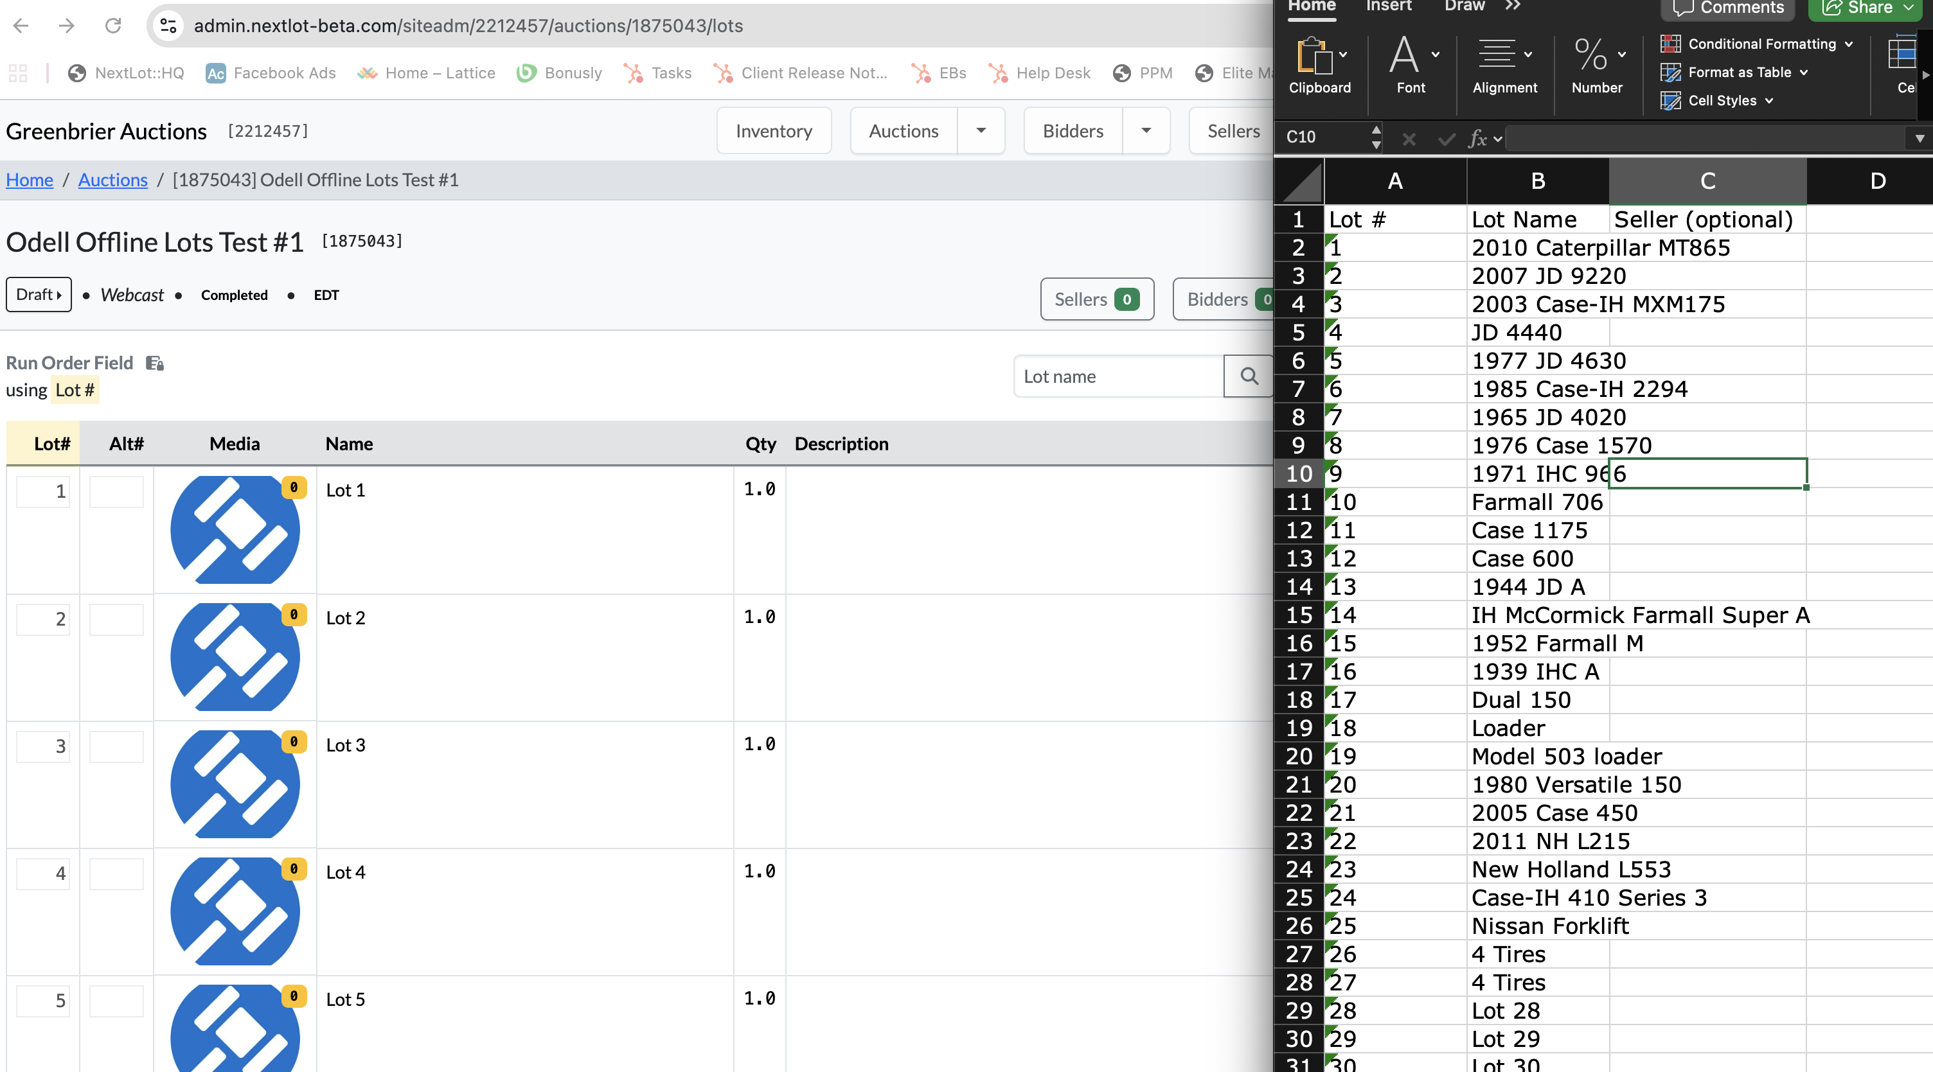Open the browser apps grid icon

click(x=18, y=73)
